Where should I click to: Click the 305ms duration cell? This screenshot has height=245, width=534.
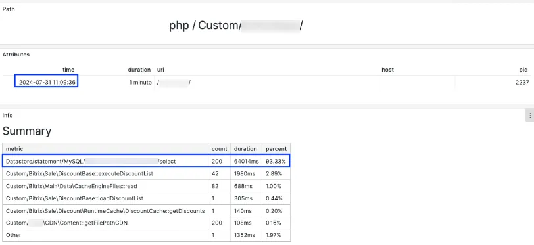pos(246,198)
